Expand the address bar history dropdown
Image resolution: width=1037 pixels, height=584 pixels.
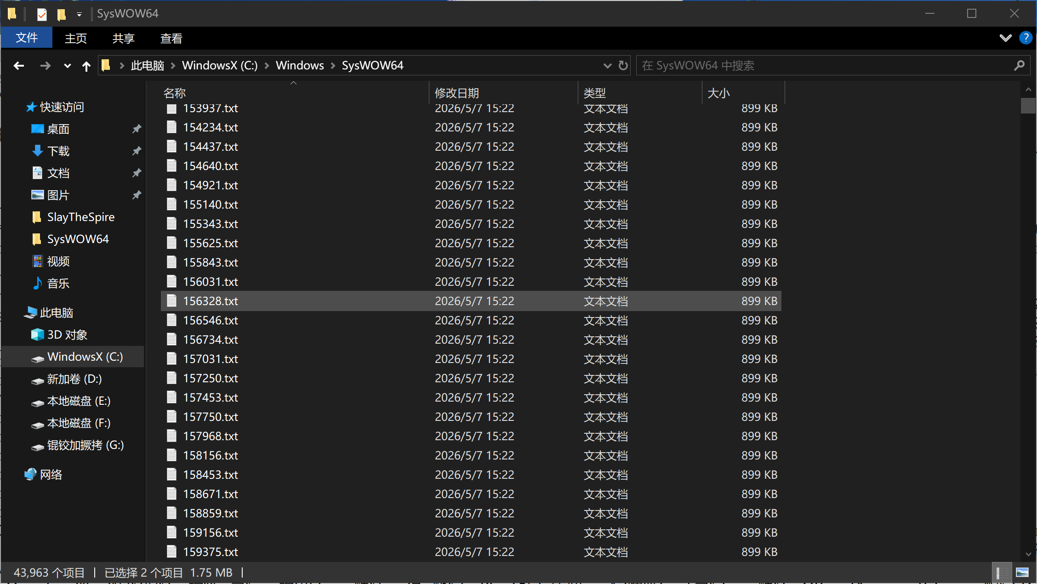click(607, 66)
